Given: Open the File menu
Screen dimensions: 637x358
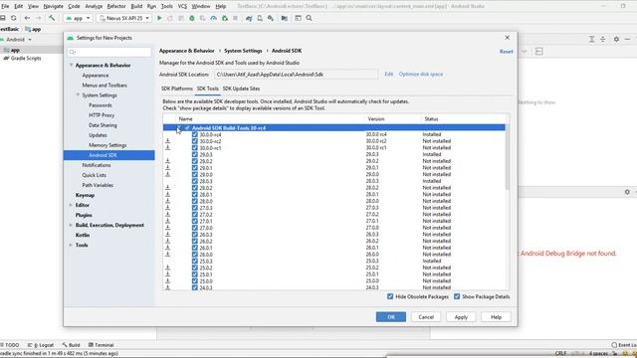Looking at the screenshot, I should 5,6.
